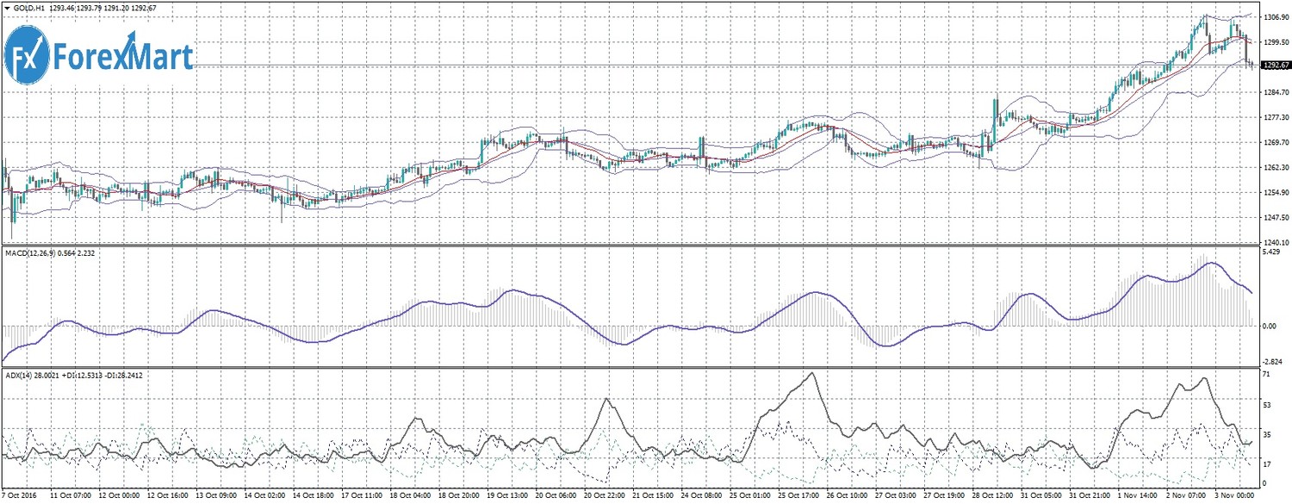Click the 26 Oct 10:00 time label

[x=848, y=498]
